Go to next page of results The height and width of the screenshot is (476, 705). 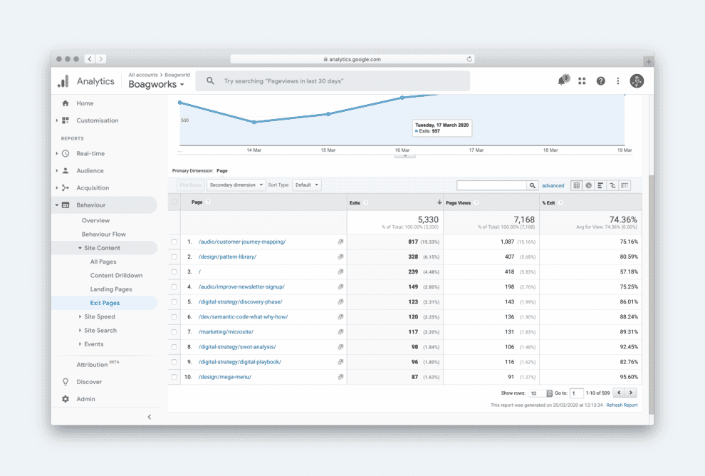coord(631,393)
